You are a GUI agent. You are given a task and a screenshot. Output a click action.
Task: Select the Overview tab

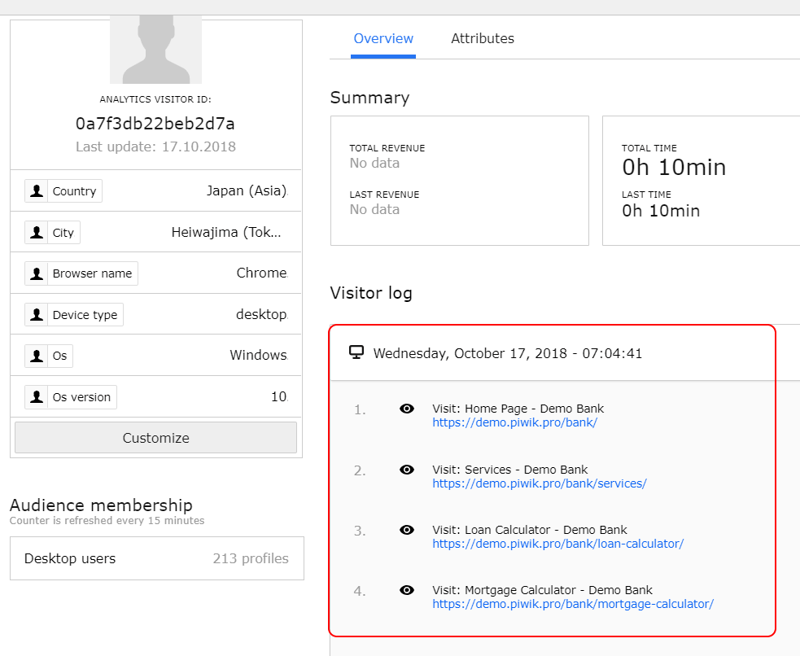tap(383, 38)
